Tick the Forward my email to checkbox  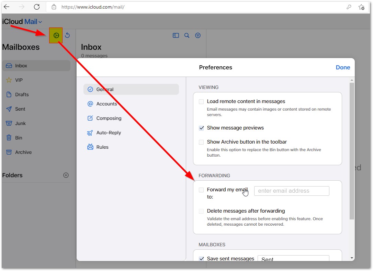pyautogui.click(x=201, y=190)
